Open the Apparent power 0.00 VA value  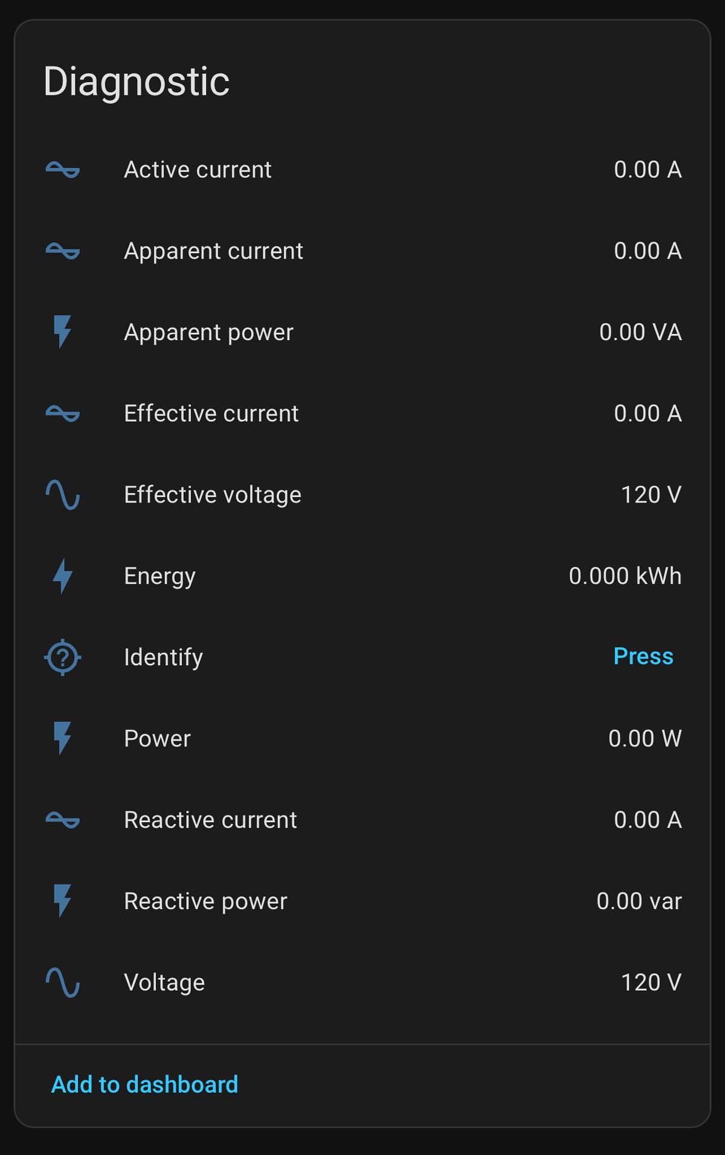[640, 332]
